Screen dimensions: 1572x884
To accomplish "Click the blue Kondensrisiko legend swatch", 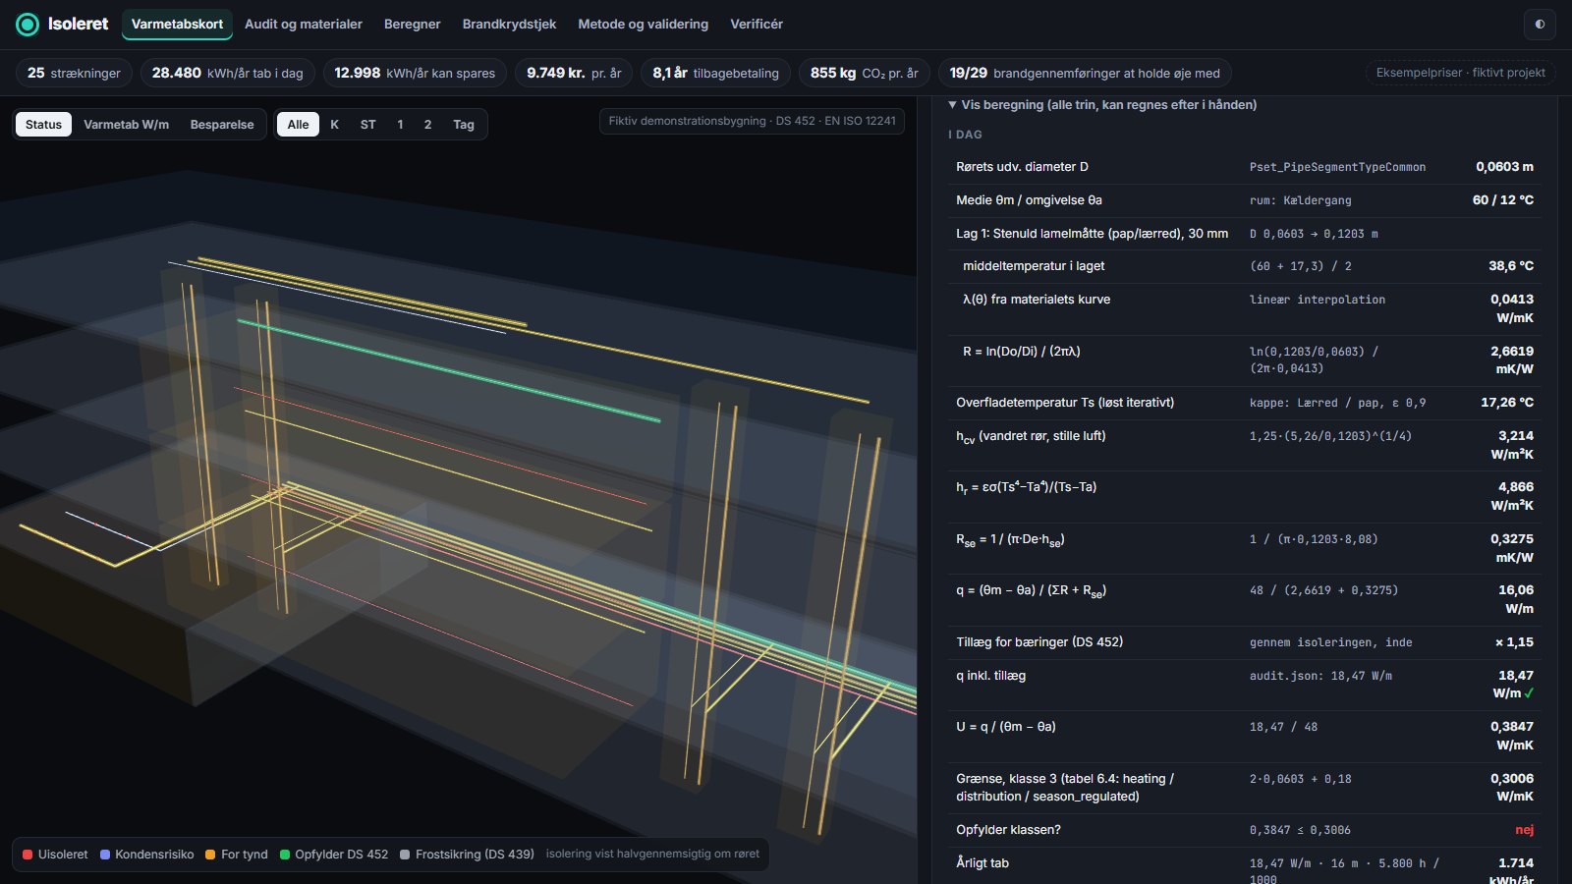I will [105, 855].
